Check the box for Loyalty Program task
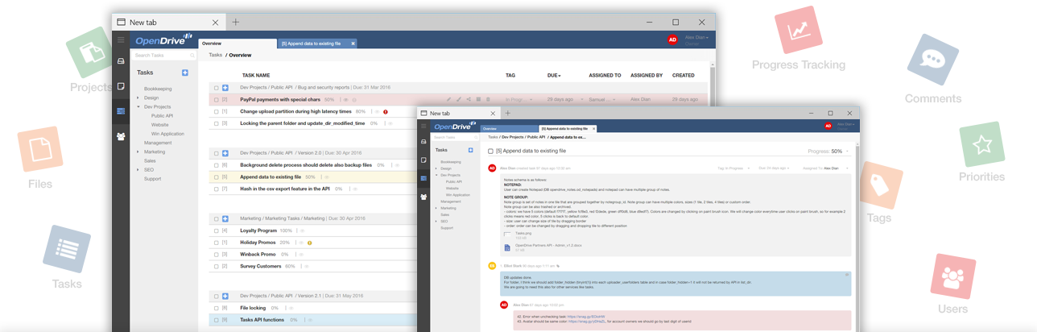The width and height of the screenshot is (1037, 332). coord(216,230)
